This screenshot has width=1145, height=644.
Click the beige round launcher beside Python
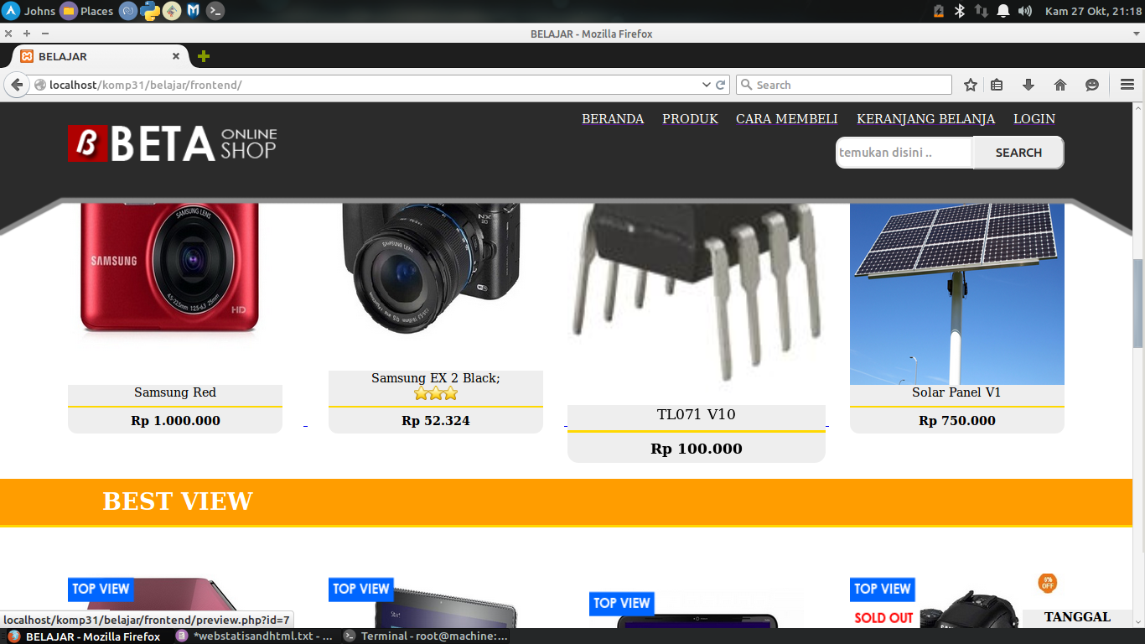click(172, 11)
